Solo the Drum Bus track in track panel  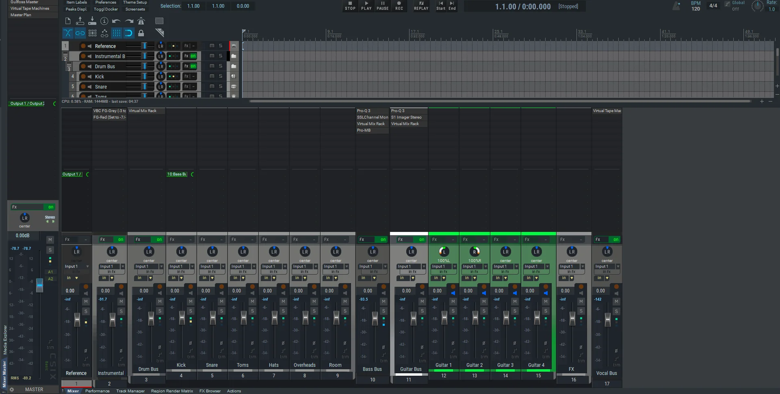[x=221, y=66]
